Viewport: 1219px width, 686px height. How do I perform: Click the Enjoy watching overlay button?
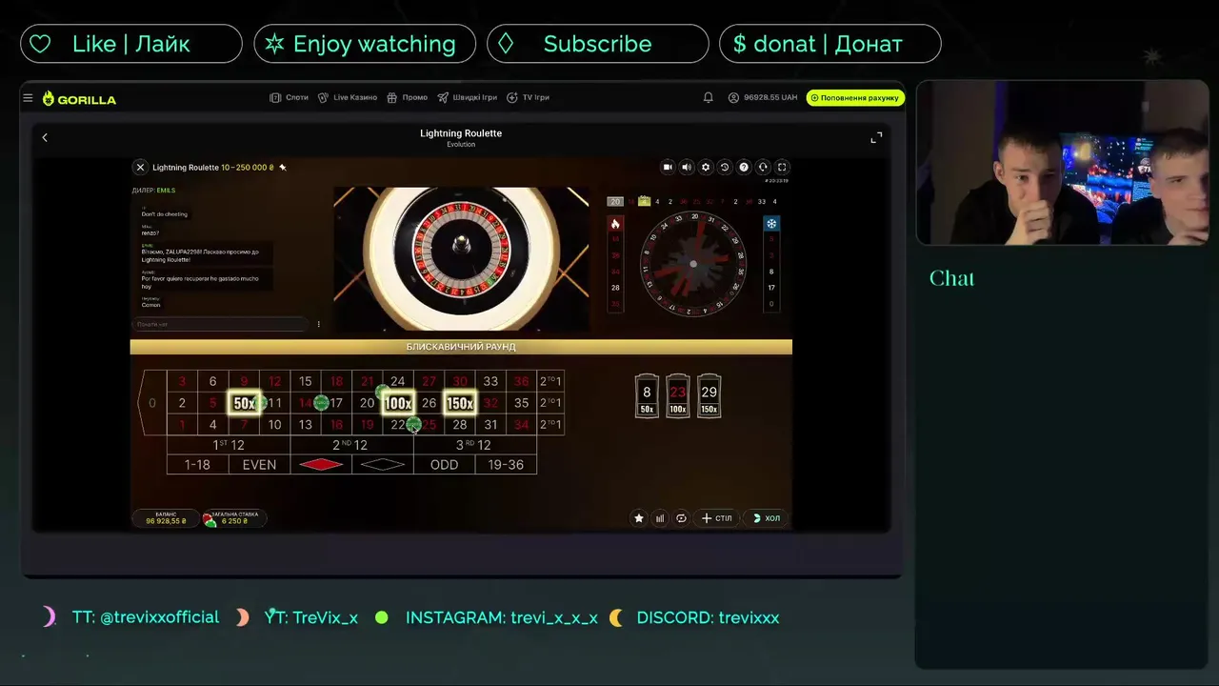pyautogui.click(x=365, y=44)
